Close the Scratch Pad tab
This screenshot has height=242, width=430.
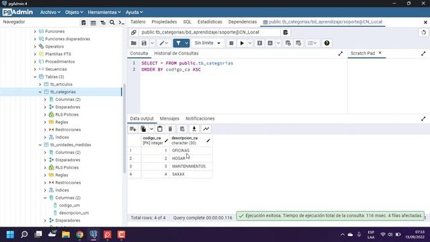pyautogui.click(x=380, y=53)
